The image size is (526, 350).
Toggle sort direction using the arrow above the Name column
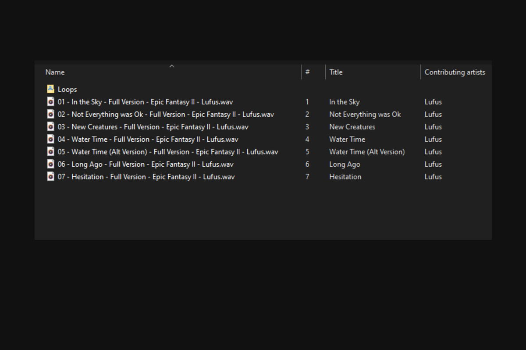coord(172,66)
